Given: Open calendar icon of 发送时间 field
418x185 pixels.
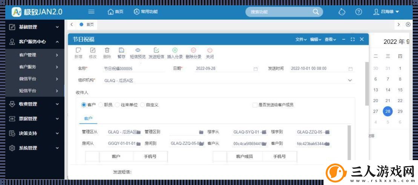Looking at the screenshot, I should (350, 69).
